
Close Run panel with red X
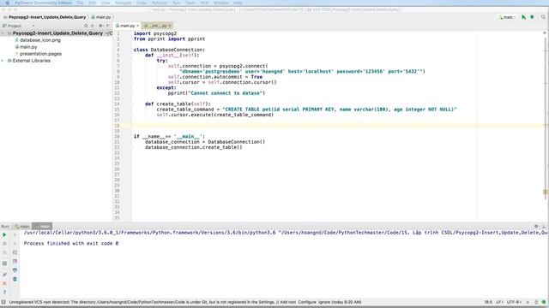(4, 283)
